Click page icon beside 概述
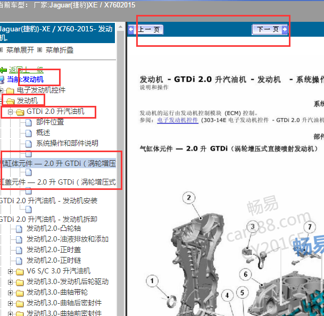 (x=29, y=133)
